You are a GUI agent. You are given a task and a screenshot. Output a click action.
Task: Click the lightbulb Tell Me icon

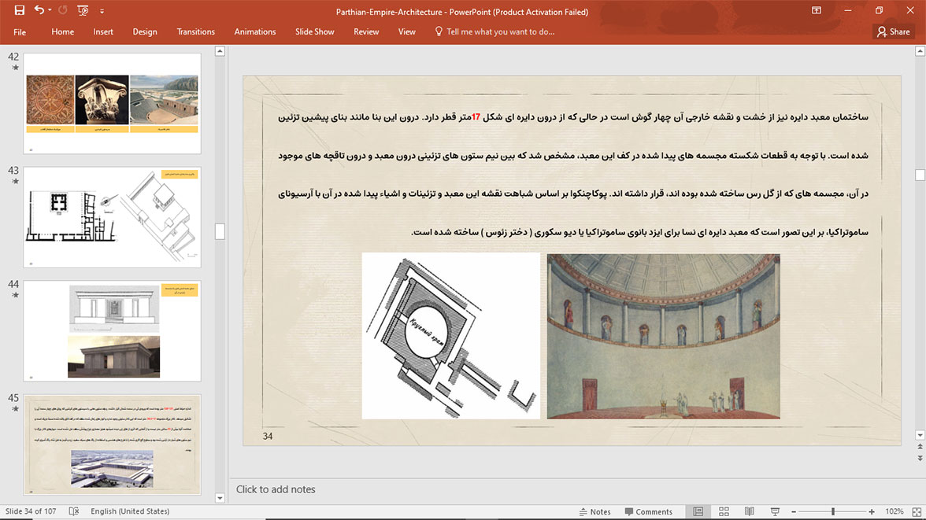(438, 31)
